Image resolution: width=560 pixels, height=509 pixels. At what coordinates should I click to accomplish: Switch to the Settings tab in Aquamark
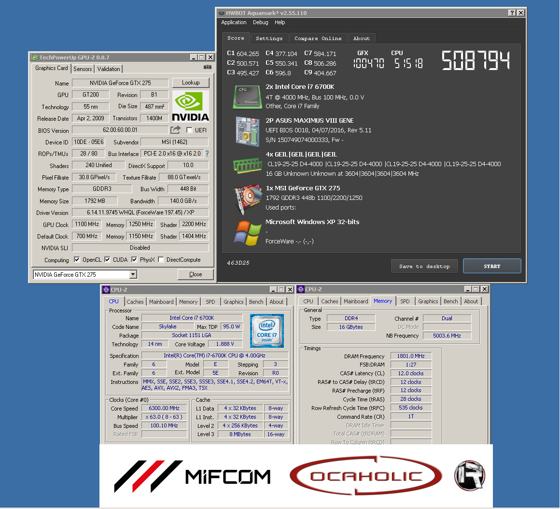point(269,38)
